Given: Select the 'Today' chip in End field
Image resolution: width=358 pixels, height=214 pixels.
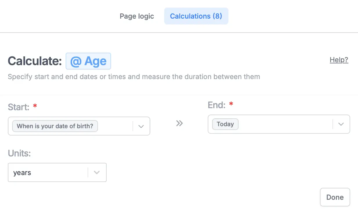Looking at the screenshot, I should tap(225, 124).
